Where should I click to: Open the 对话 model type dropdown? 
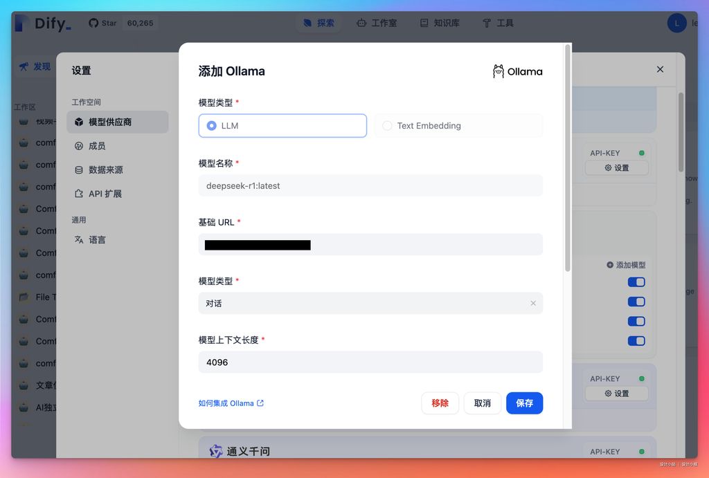pos(364,303)
